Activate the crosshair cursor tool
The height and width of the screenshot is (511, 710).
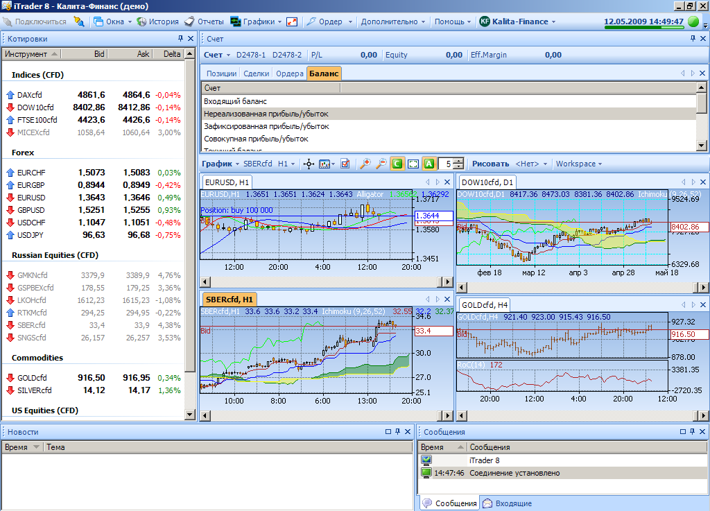[309, 164]
